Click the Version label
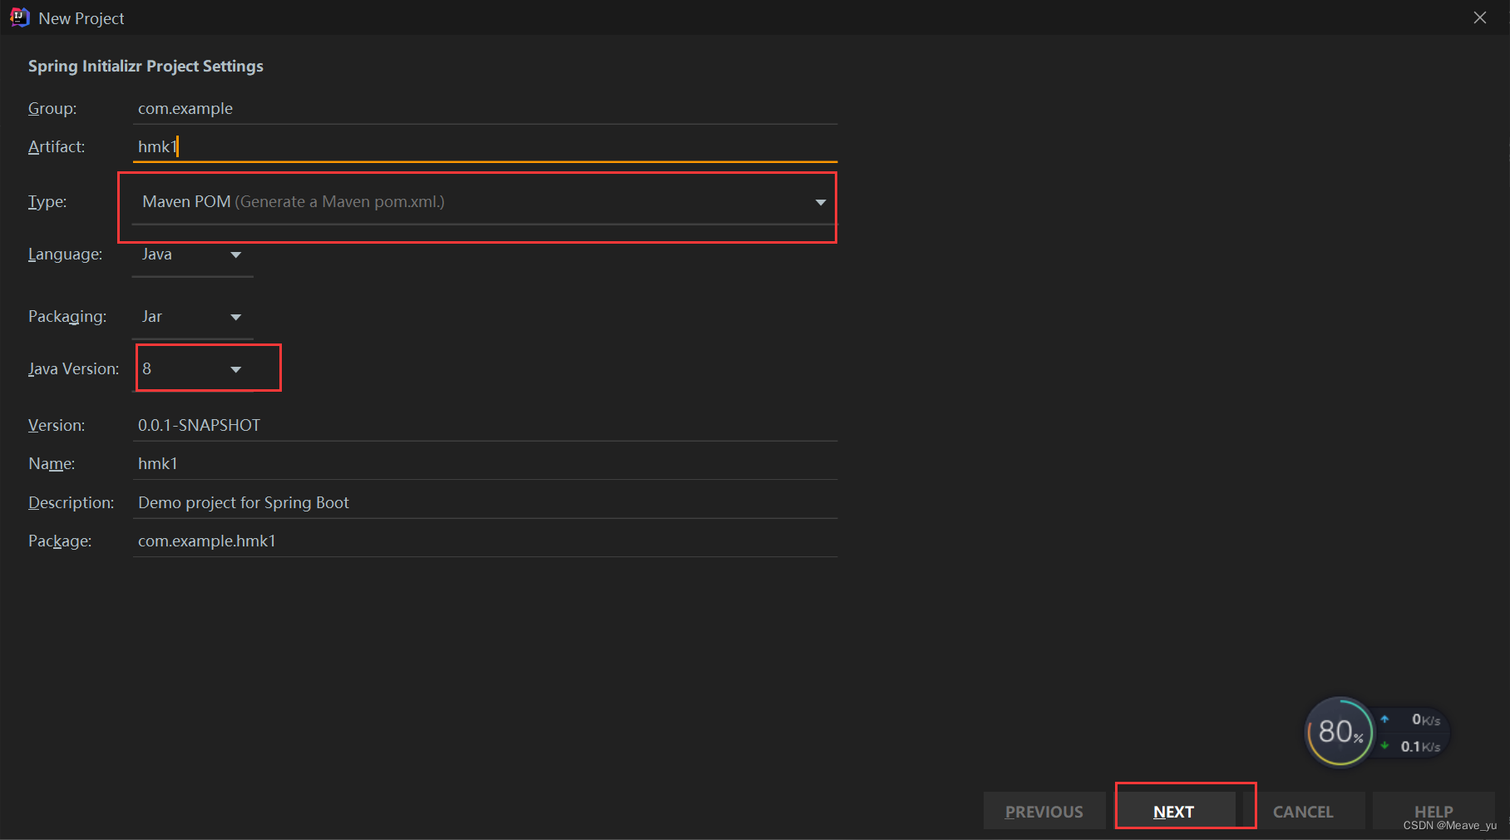Image resolution: width=1510 pixels, height=840 pixels. click(57, 425)
